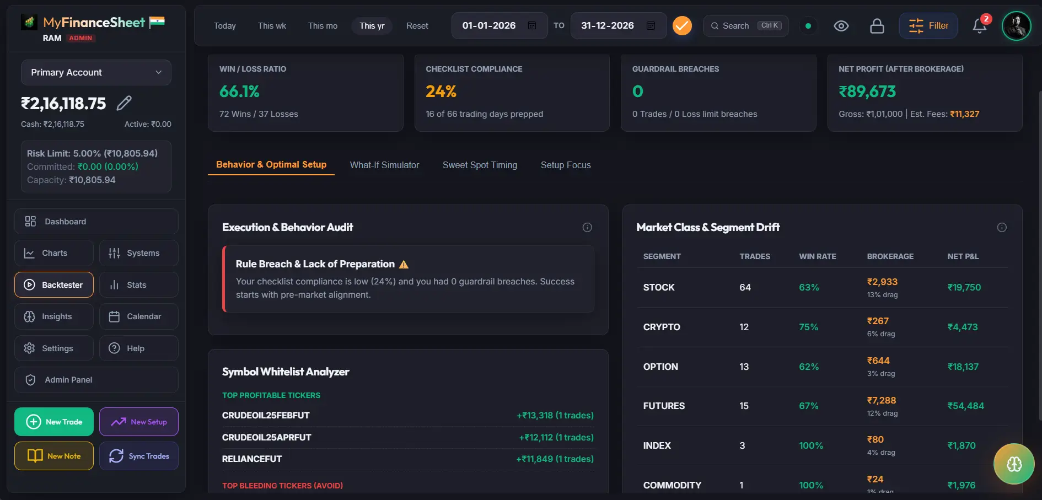Image resolution: width=1042 pixels, height=500 pixels.
Task: Open the Help page
Action: click(x=138, y=348)
